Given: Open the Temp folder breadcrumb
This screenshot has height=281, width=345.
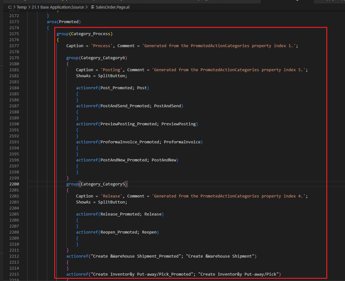Looking at the screenshot, I should 22,7.
